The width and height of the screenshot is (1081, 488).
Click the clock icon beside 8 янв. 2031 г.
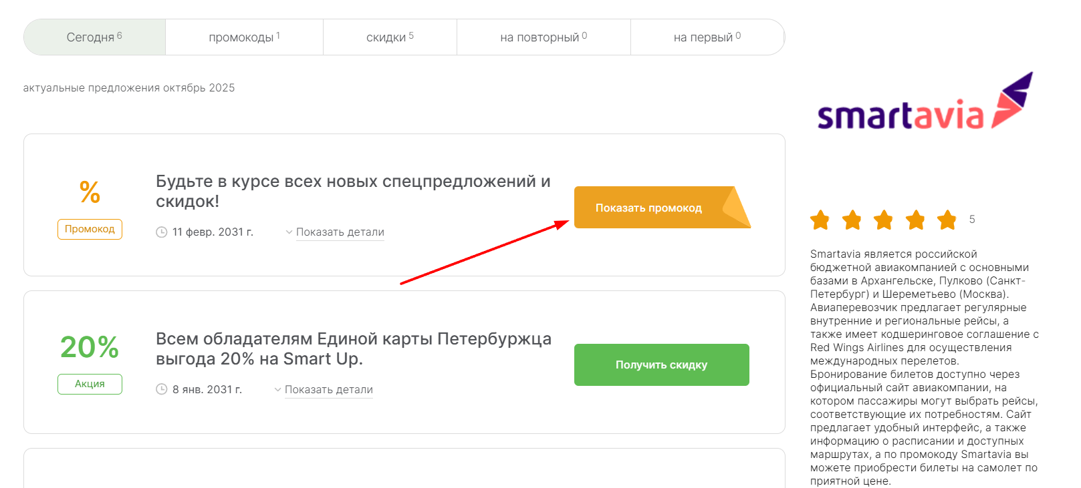click(161, 389)
